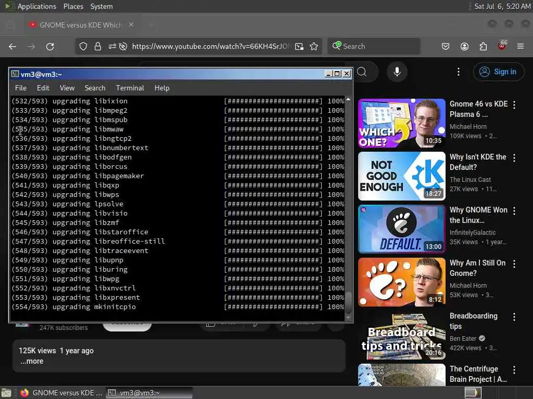This screenshot has width=533, height=399.
Task: Open the padlock site security info
Action: [x=98, y=46]
